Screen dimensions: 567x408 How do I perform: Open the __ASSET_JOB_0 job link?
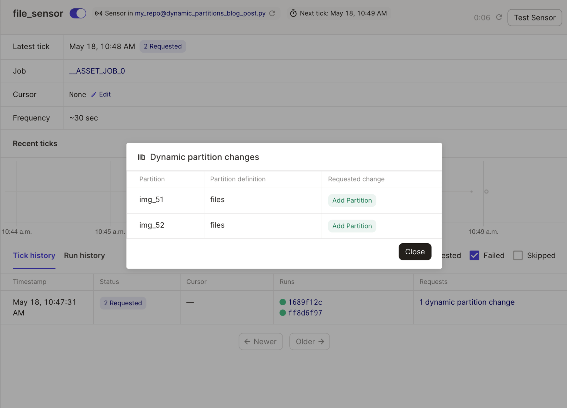pyautogui.click(x=97, y=71)
